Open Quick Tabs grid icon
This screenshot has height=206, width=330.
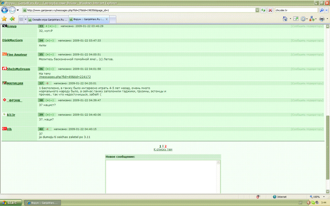pos(21,20)
